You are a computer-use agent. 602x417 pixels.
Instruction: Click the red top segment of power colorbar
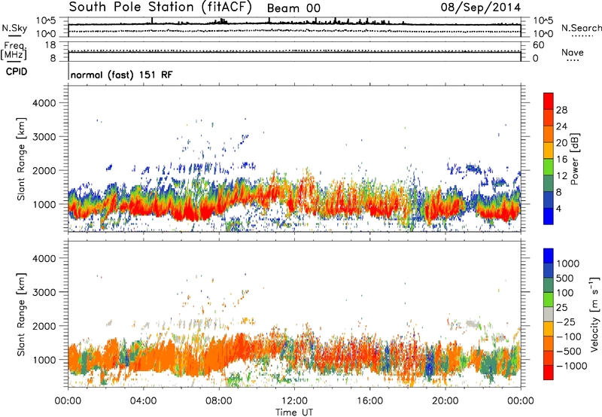pos(549,101)
